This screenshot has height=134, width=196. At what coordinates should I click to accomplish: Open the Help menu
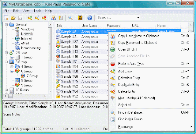tap(48, 11)
